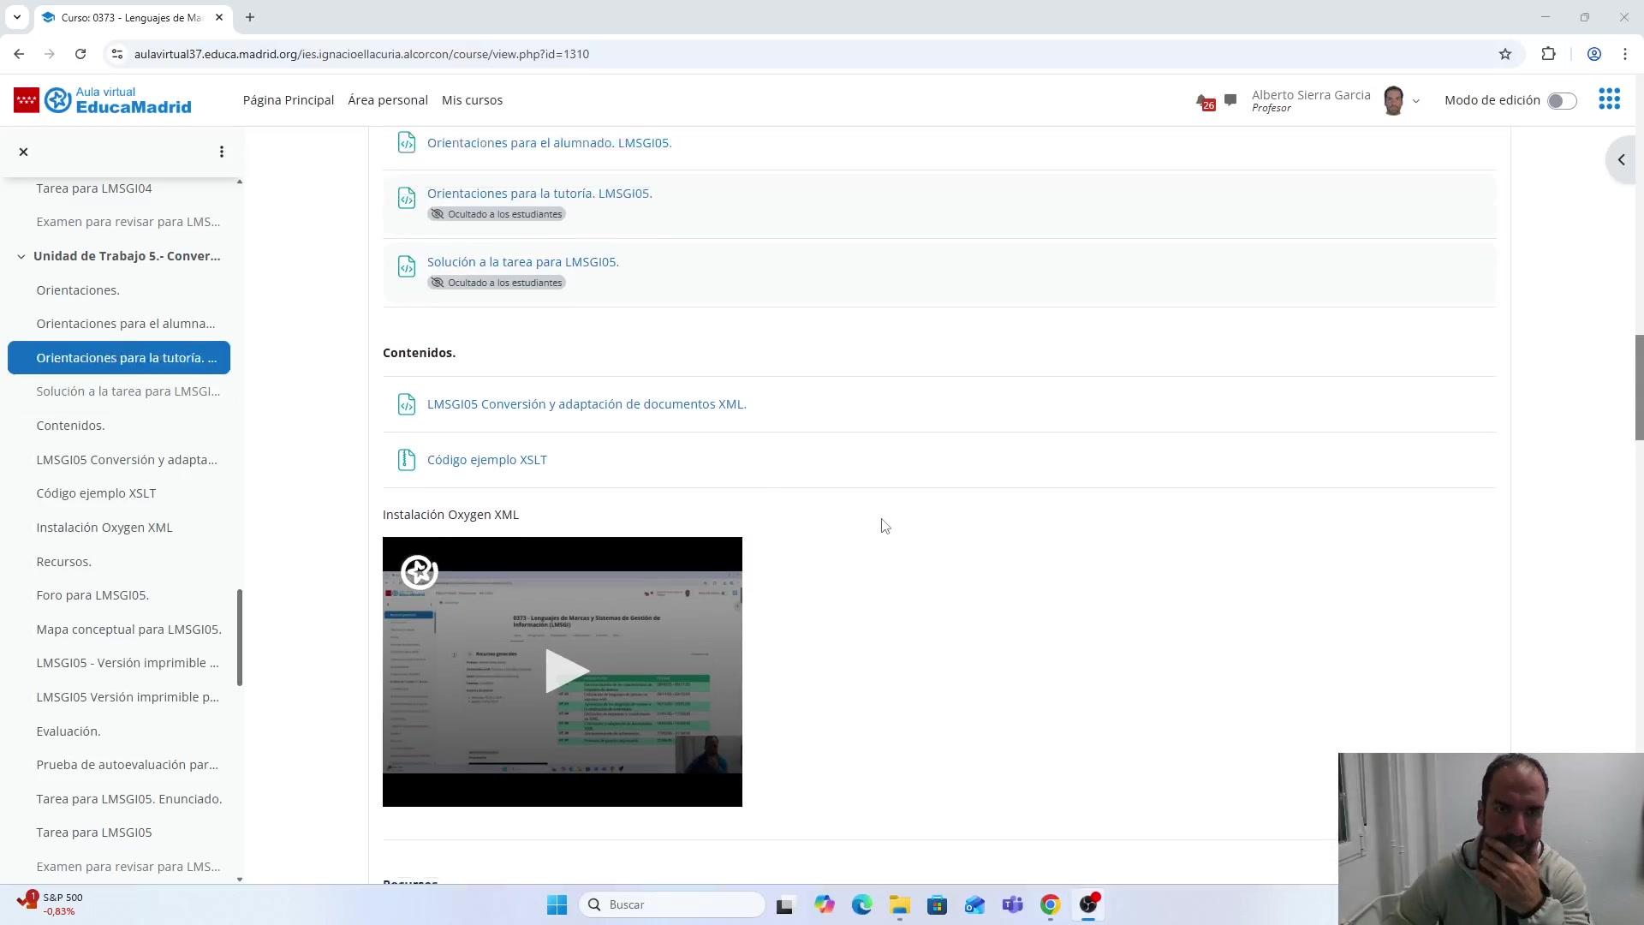Screen dimensions: 1644x925
Task: Expand the user profile dropdown menu
Action: tap(1415, 101)
